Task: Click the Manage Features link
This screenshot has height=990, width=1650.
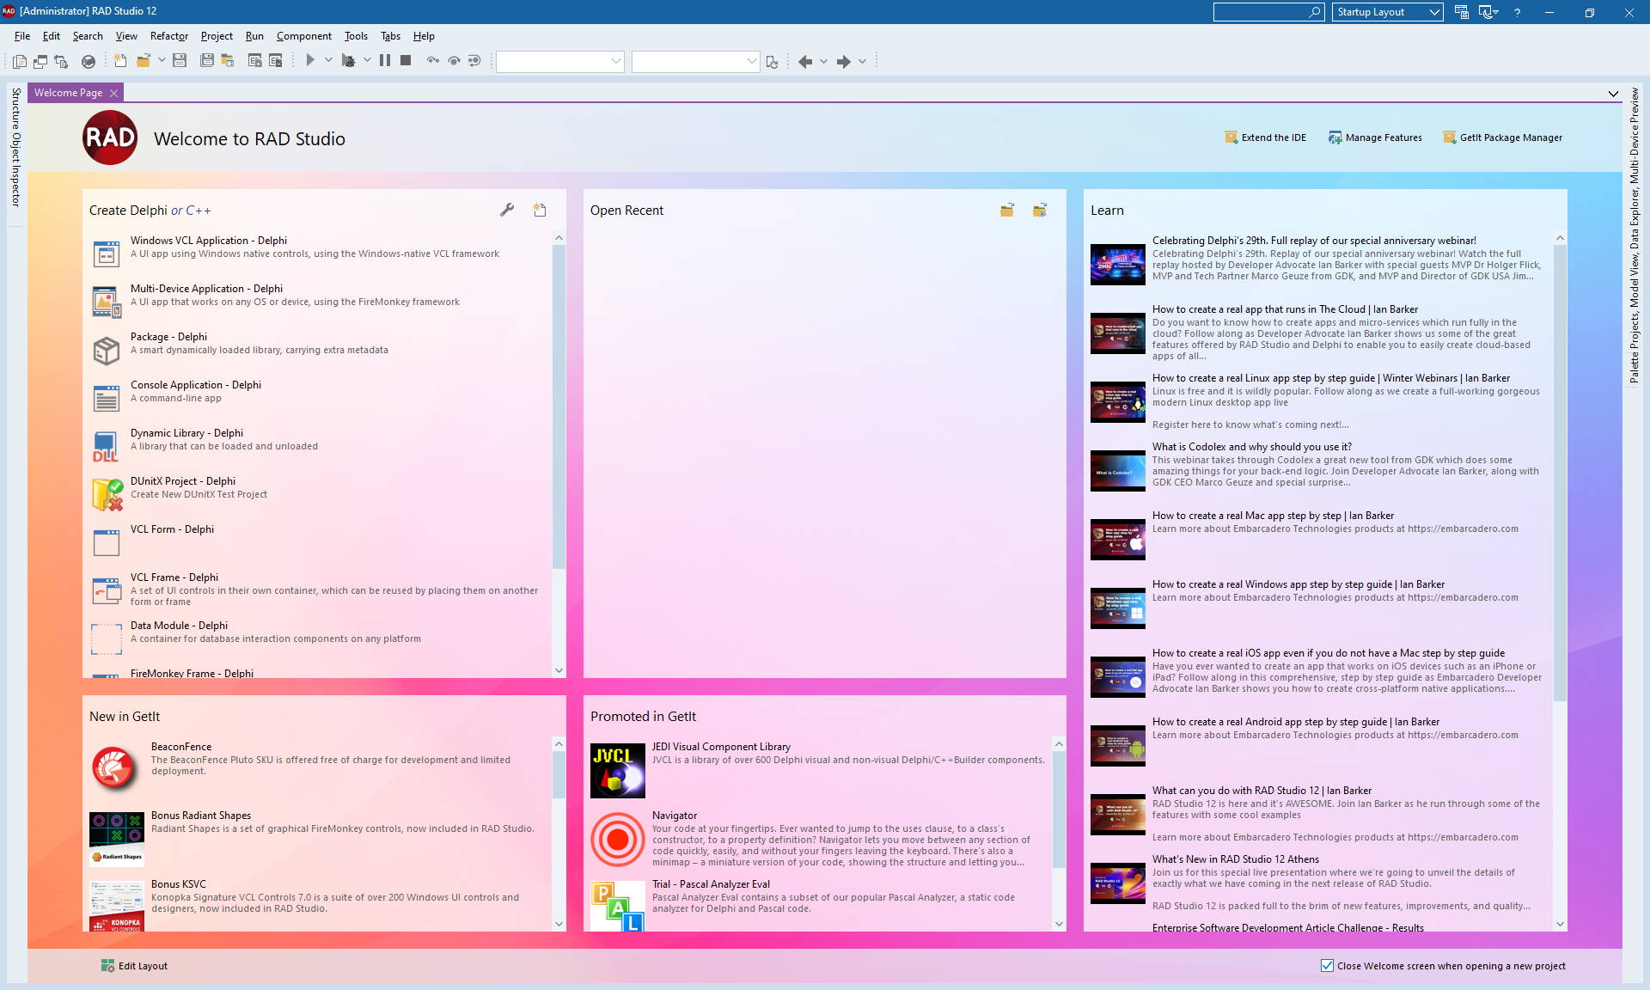Action: tap(1375, 137)
